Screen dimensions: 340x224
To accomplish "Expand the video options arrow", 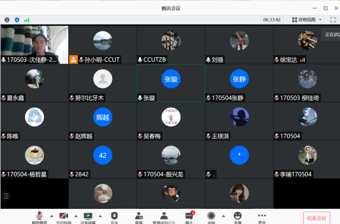I will tap(76, 216).
